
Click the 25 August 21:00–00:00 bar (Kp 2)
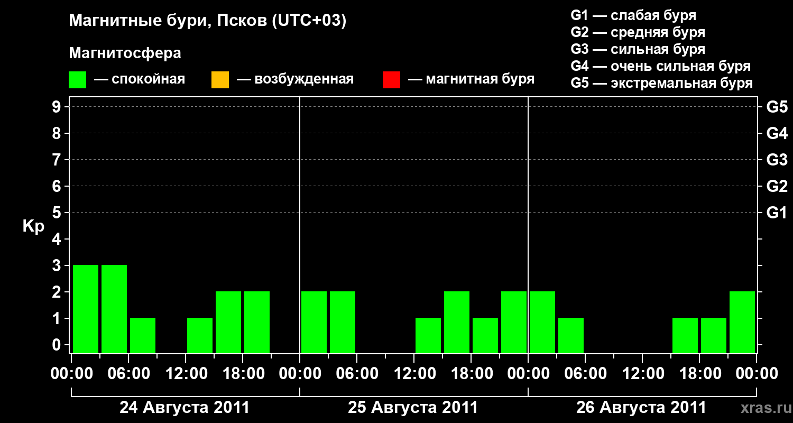tap(514, 322)
